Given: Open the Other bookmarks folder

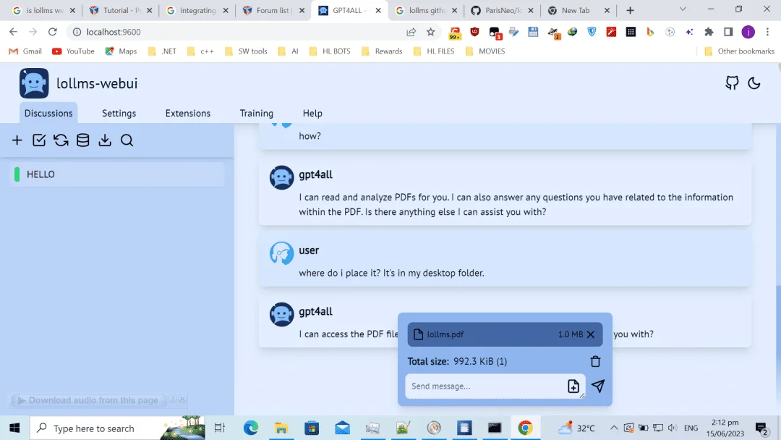Looking at the screenshot, I should point(740,51).
